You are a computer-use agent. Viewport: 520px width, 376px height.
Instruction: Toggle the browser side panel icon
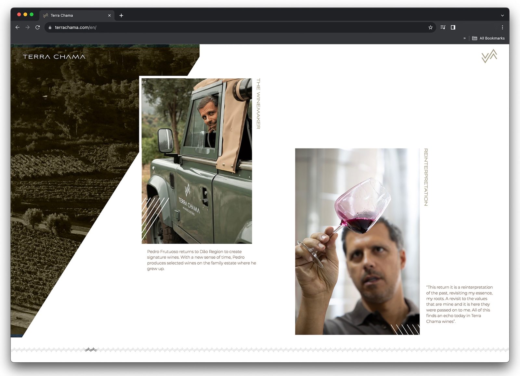click(x=453, y=27)
